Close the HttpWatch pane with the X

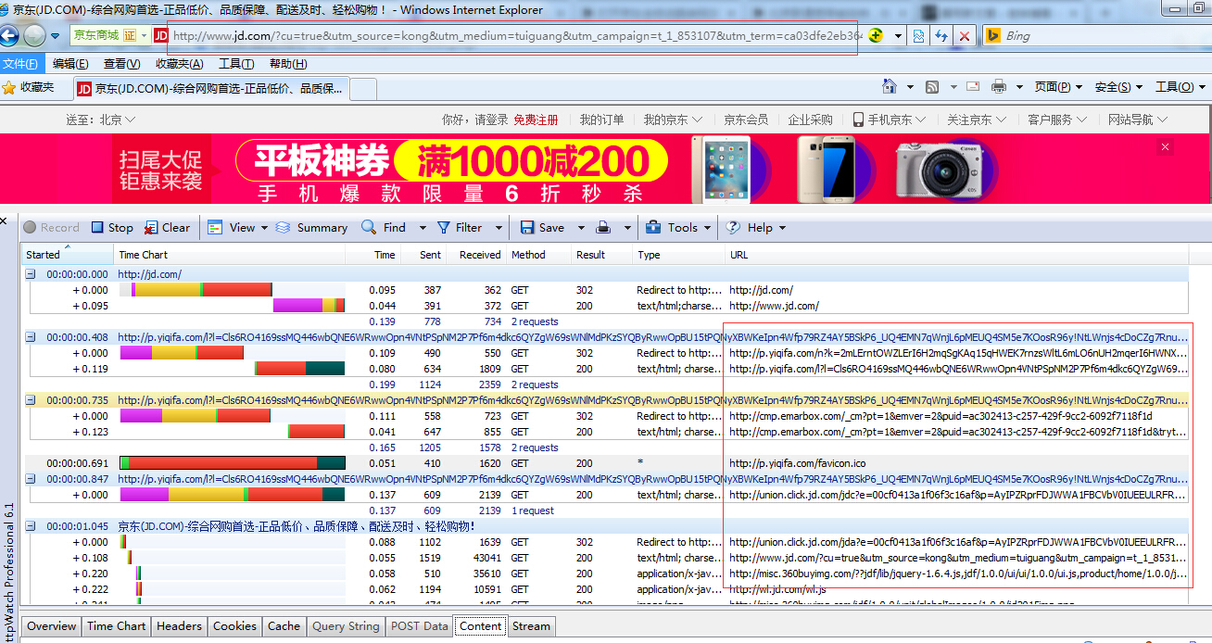point(3,221)
